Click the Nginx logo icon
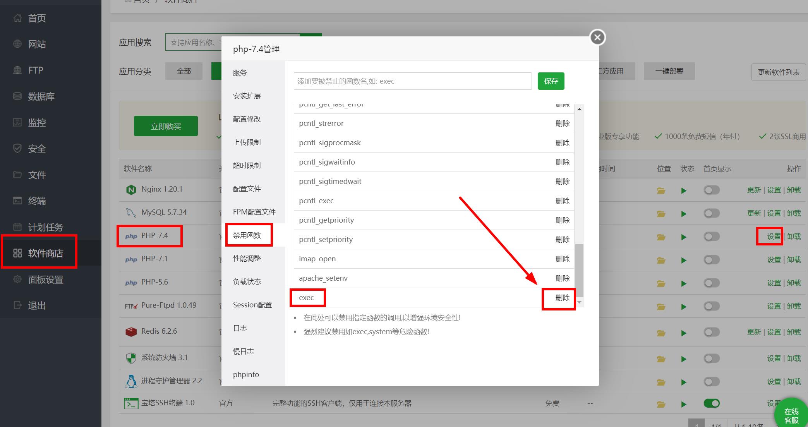The height and width of the screenshot is (427, 808). (x=131, y=190)
